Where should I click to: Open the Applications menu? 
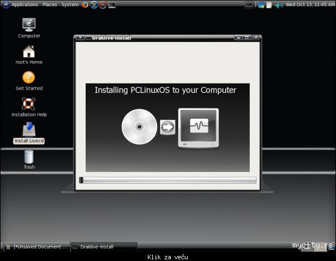(x=25, y=4)
